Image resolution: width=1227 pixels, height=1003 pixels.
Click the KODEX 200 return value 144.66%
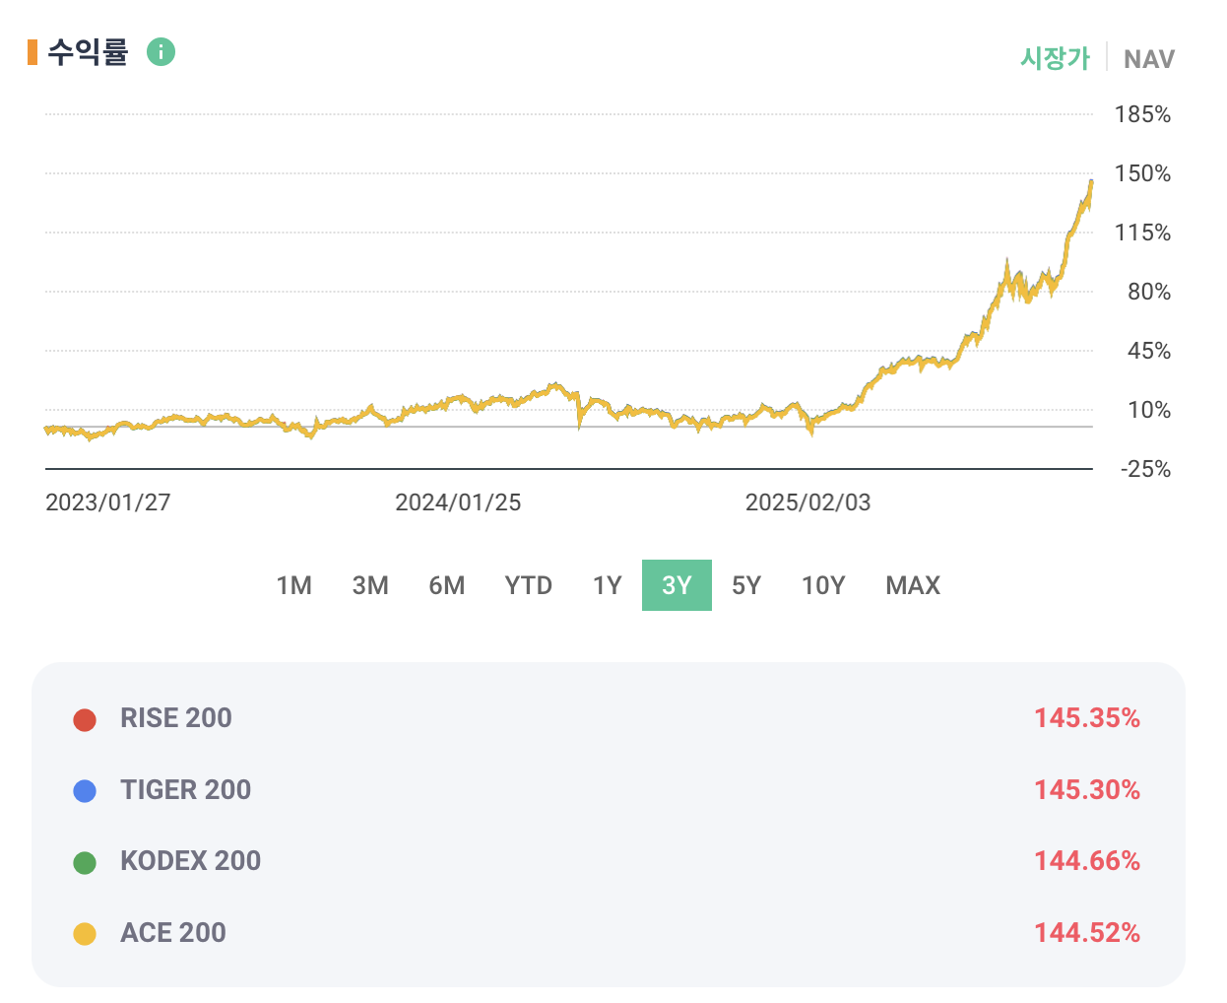point(1086,861)
